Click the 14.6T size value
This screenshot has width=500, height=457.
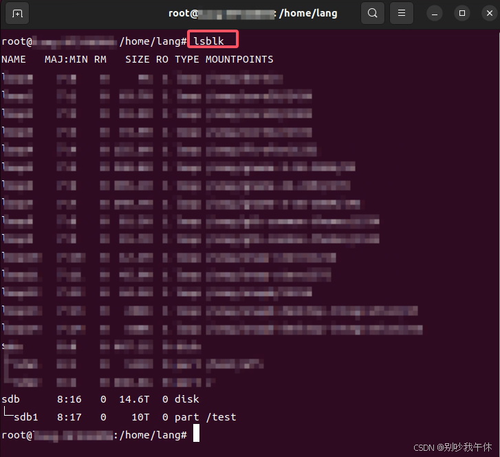coord(134,399)
